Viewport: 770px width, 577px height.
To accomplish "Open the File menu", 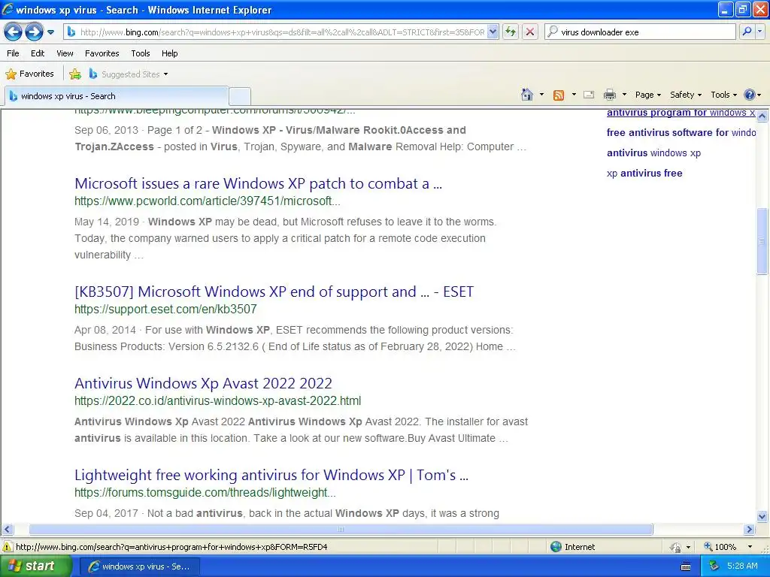I will [x=14, y=53].
